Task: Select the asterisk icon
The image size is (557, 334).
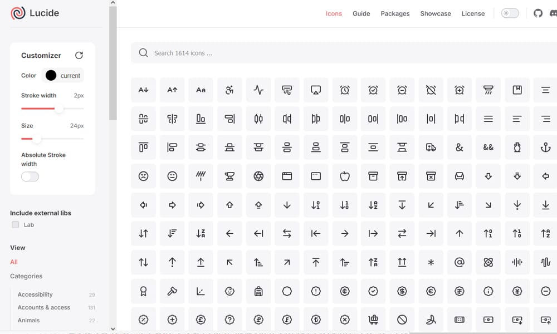Action: [431, 262]
